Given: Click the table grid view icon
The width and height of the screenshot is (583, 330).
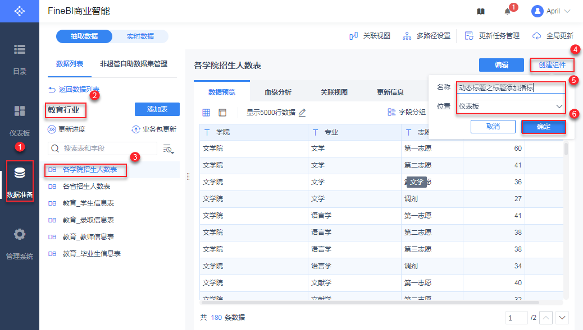Looking at the screenshot, I should pyautogui.click(x=206, y=113).
